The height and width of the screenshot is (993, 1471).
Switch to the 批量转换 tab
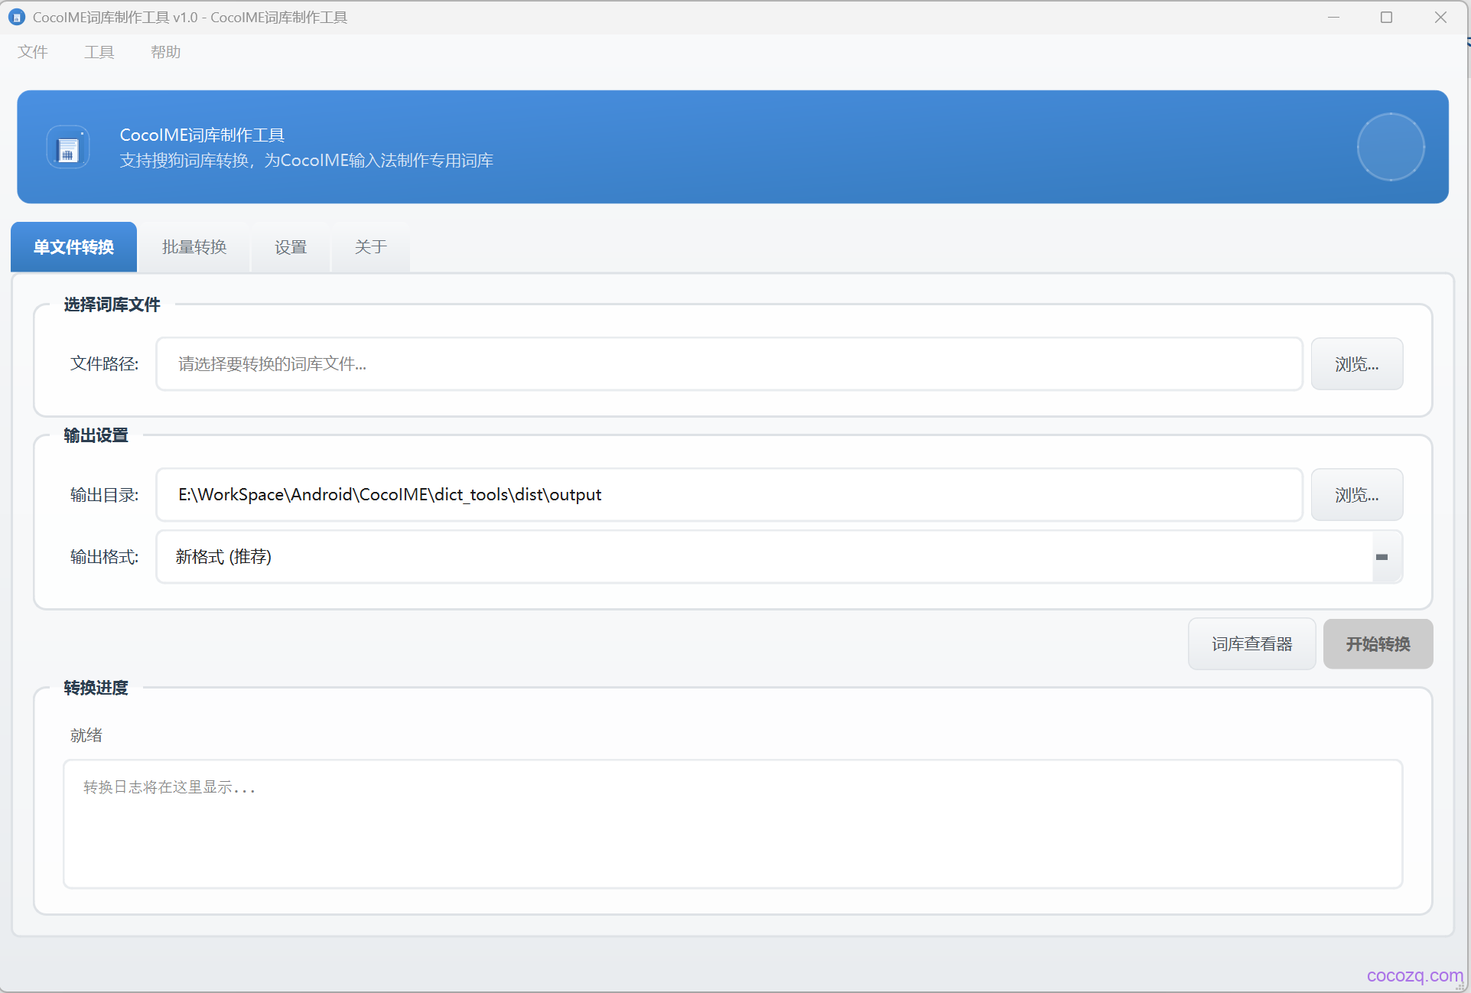click(194, 247)
